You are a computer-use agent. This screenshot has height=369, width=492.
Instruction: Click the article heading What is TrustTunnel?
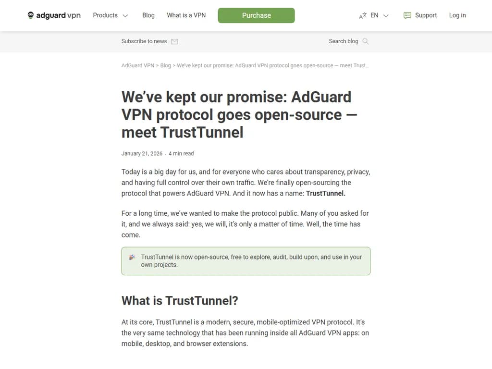click(180, 300)
